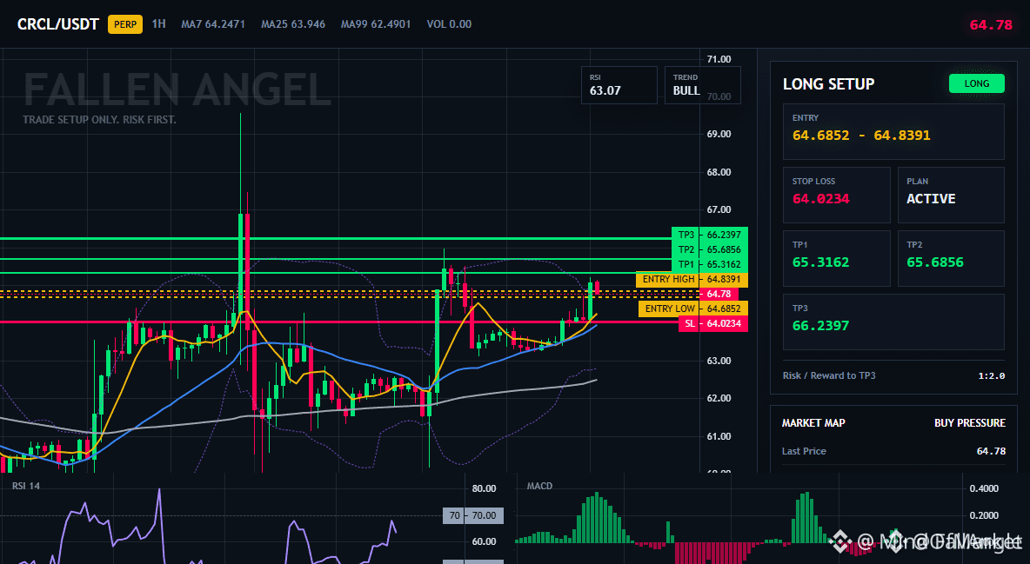The width and height of the screenshot is (1030, 564).
Task: Select the 1H timeframe label
Action: click(159, 23)
